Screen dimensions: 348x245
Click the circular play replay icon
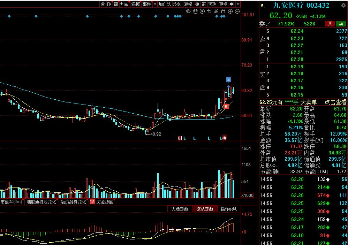tap(202, 12)
